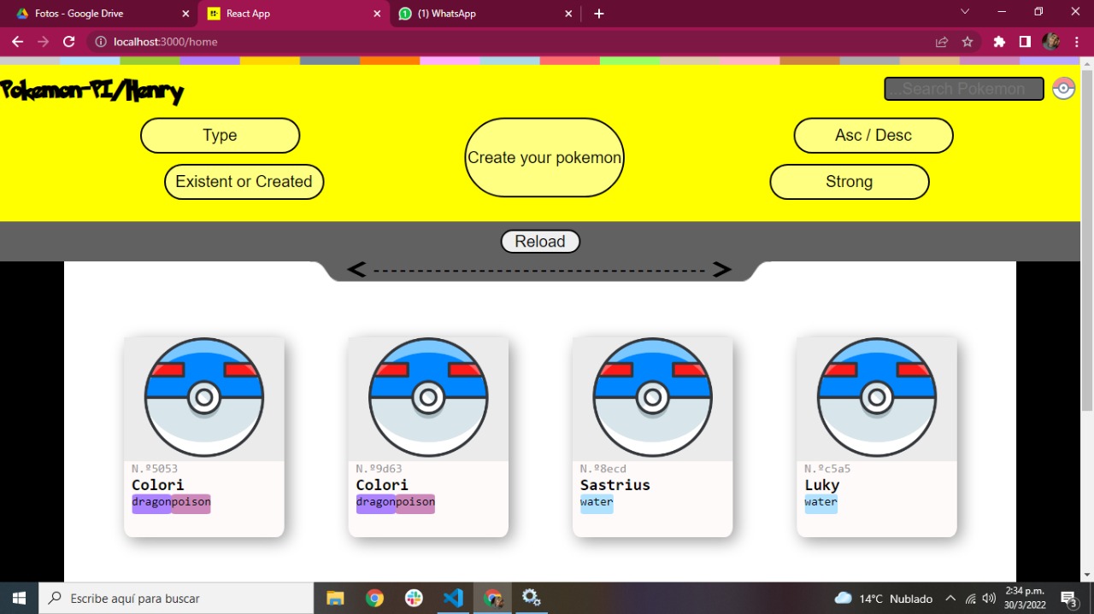Click the poison type tag on card N.º9d63
The height and width of the screenshot is (614, 1094).
[415, 503]
